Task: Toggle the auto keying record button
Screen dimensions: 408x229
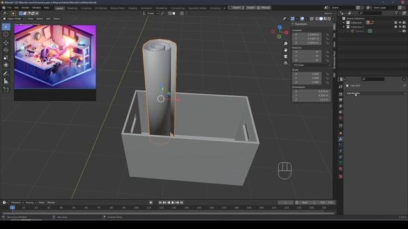Action: [x=151, y=202]
